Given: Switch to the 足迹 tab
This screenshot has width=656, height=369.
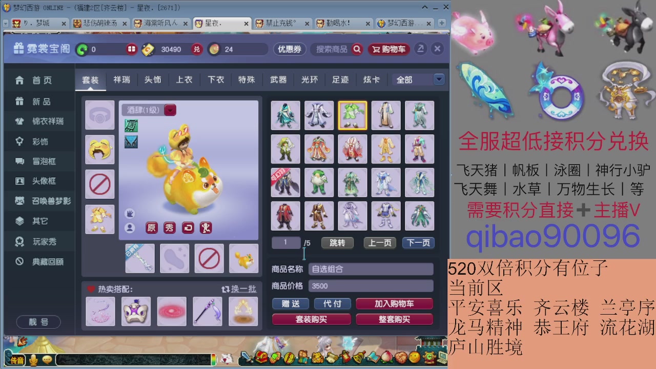Looking at the screenshot, I should 340,79.
